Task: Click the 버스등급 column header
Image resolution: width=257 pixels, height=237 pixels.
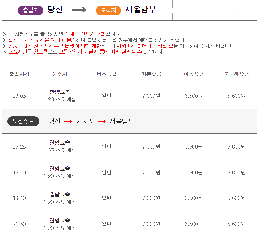Action: (x=107, y=74)
